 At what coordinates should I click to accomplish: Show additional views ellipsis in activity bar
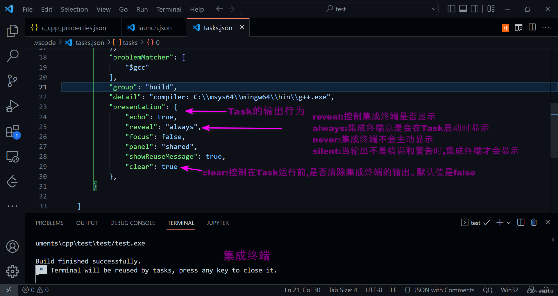tap(12, 206)
